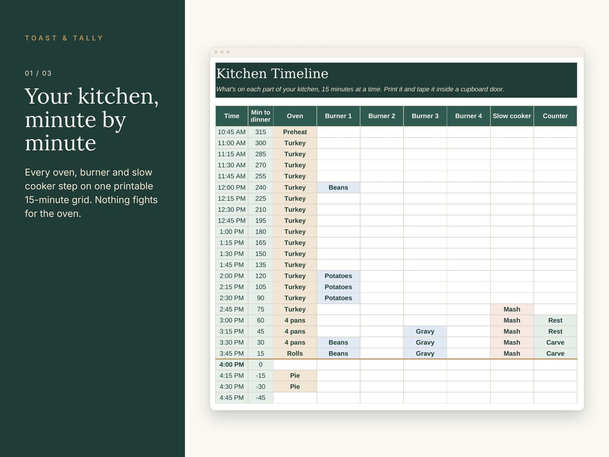Select the Turkey cell at 11:00 AM
Screen dimensions: 609x457
tap(295, 143)
